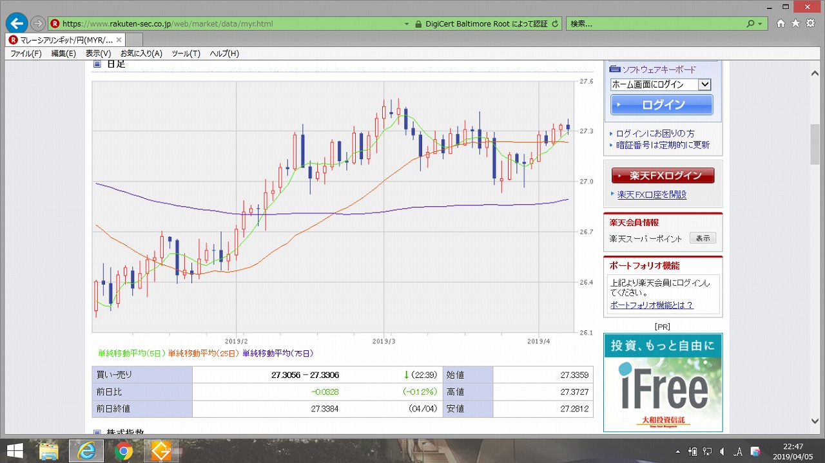This screenshot has width=825, height=463.
Task: Open the ファイル(F) menu
Action: (26, 53)
